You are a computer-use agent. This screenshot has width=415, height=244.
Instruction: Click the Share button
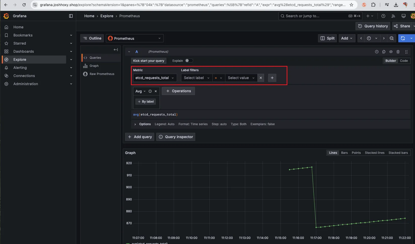pyautogui.click(x=402, y=26)
